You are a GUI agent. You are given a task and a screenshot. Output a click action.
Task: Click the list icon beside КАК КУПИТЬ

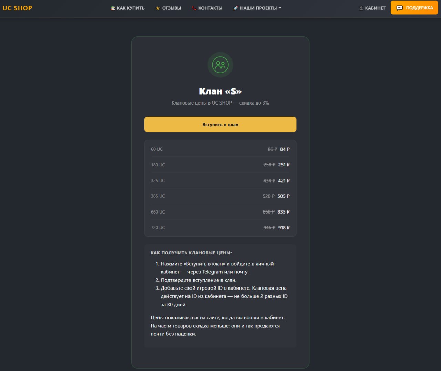click(113, 8)
